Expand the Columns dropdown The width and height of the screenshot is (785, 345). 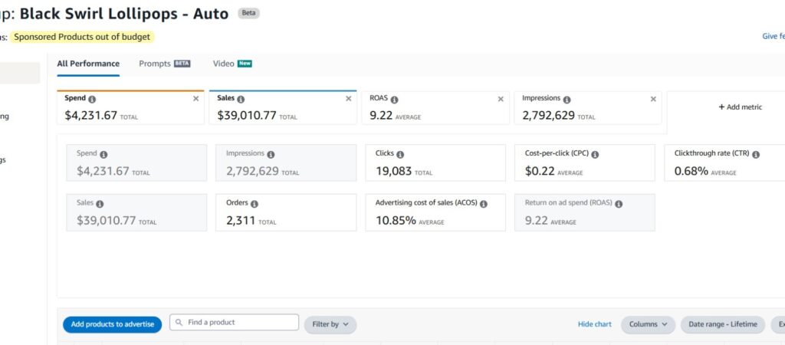click(647, 324)
